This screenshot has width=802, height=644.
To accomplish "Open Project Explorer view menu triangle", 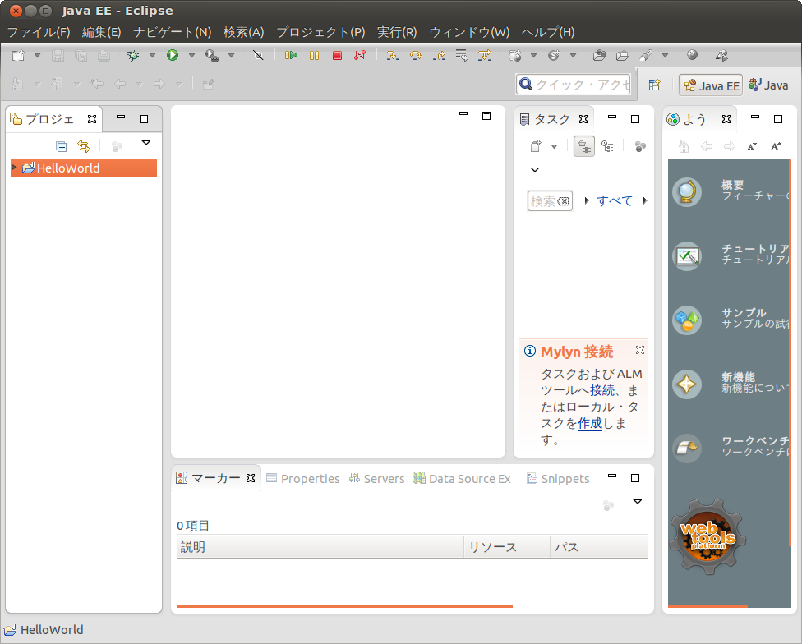I will (145, 143).
